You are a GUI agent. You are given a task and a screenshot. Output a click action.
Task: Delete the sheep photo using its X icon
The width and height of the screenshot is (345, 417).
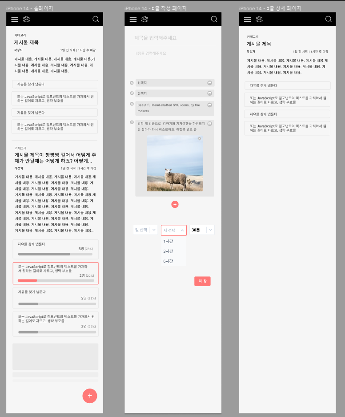pyautogui.click(x=200, y=139)
